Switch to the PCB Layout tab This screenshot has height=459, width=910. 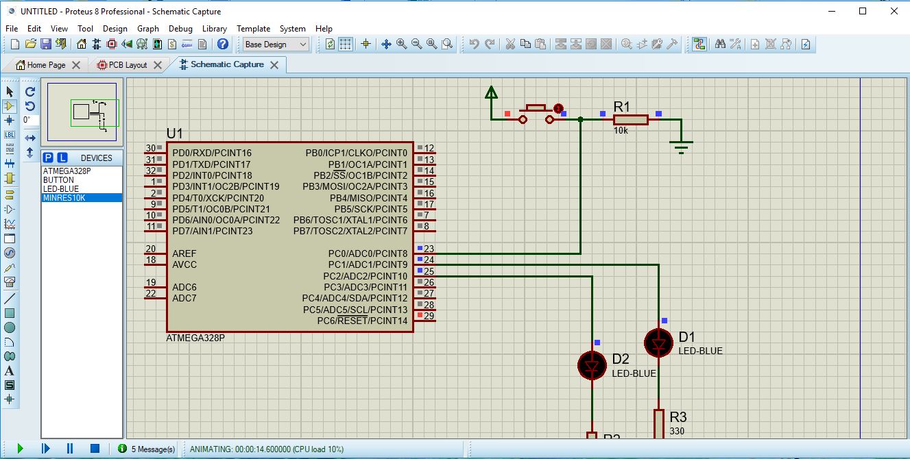(x=127, y=65)
